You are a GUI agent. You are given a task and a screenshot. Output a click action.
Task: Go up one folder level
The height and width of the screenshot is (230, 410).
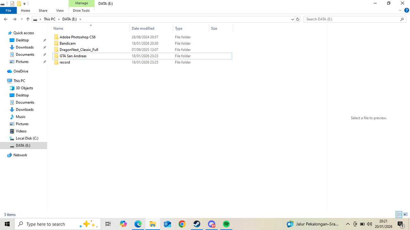[x=28, y=19]
